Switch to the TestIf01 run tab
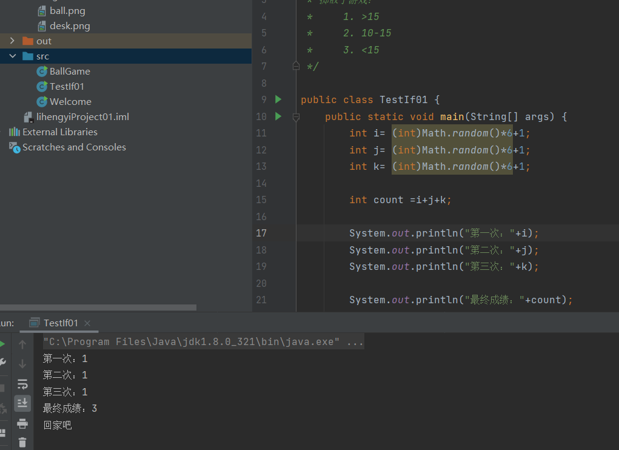Image resolution: width=619 pixels, height=450 pixels. (x=61, y=323)
